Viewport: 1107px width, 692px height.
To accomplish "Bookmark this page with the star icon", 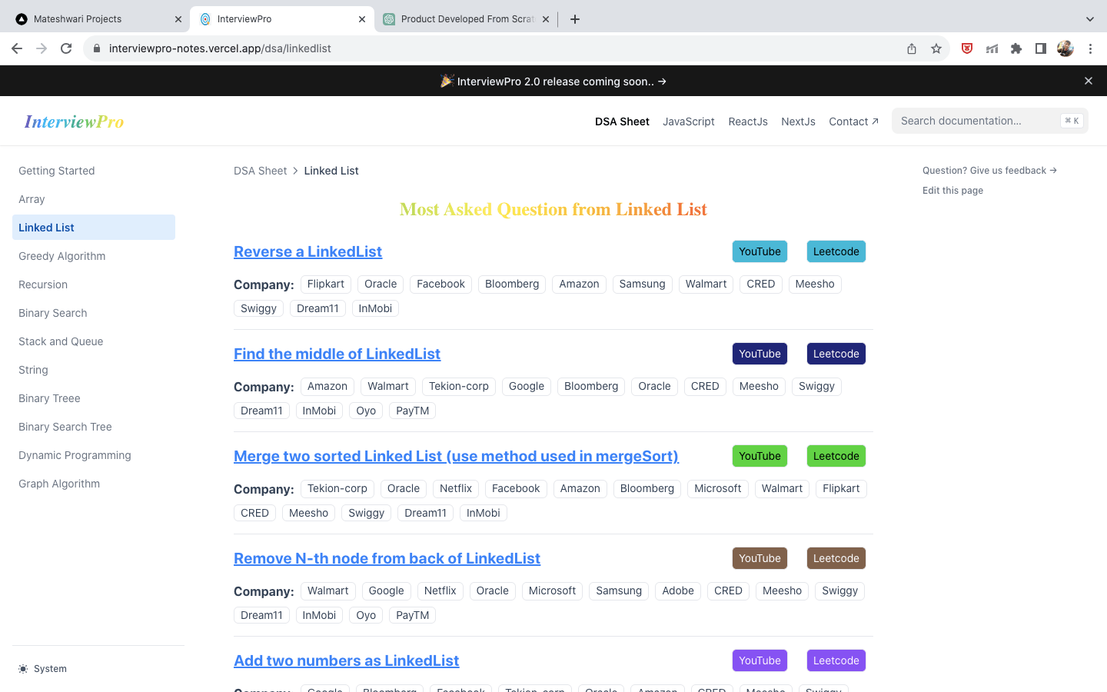I will (x=936, y=48).
